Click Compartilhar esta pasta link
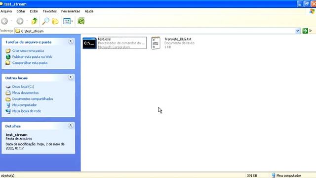Viewport: 316px width, 178px height. 30,63
